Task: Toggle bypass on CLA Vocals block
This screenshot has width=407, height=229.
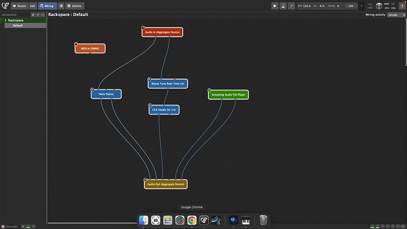Action: coord(150,105)
